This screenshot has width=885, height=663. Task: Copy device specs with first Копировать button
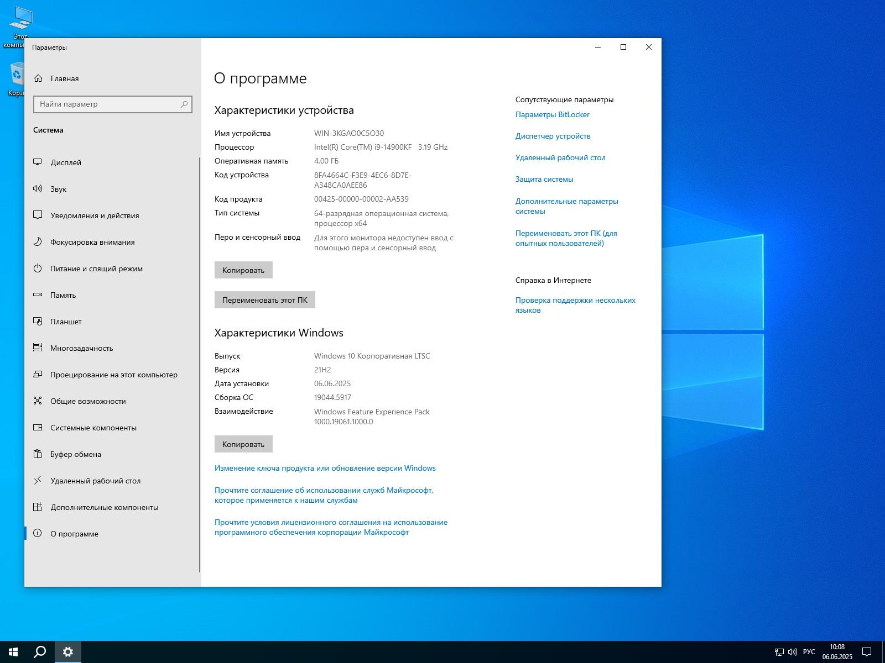pos(243,270)
